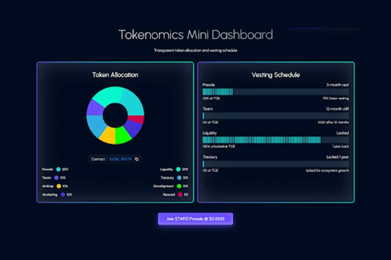The height and width of the screenshot is (260, 391).
Task: Click the Team vesting progress bar
Action: point(275,116)
